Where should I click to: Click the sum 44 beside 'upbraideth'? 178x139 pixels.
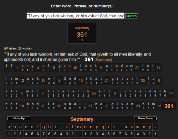point(171,93)
